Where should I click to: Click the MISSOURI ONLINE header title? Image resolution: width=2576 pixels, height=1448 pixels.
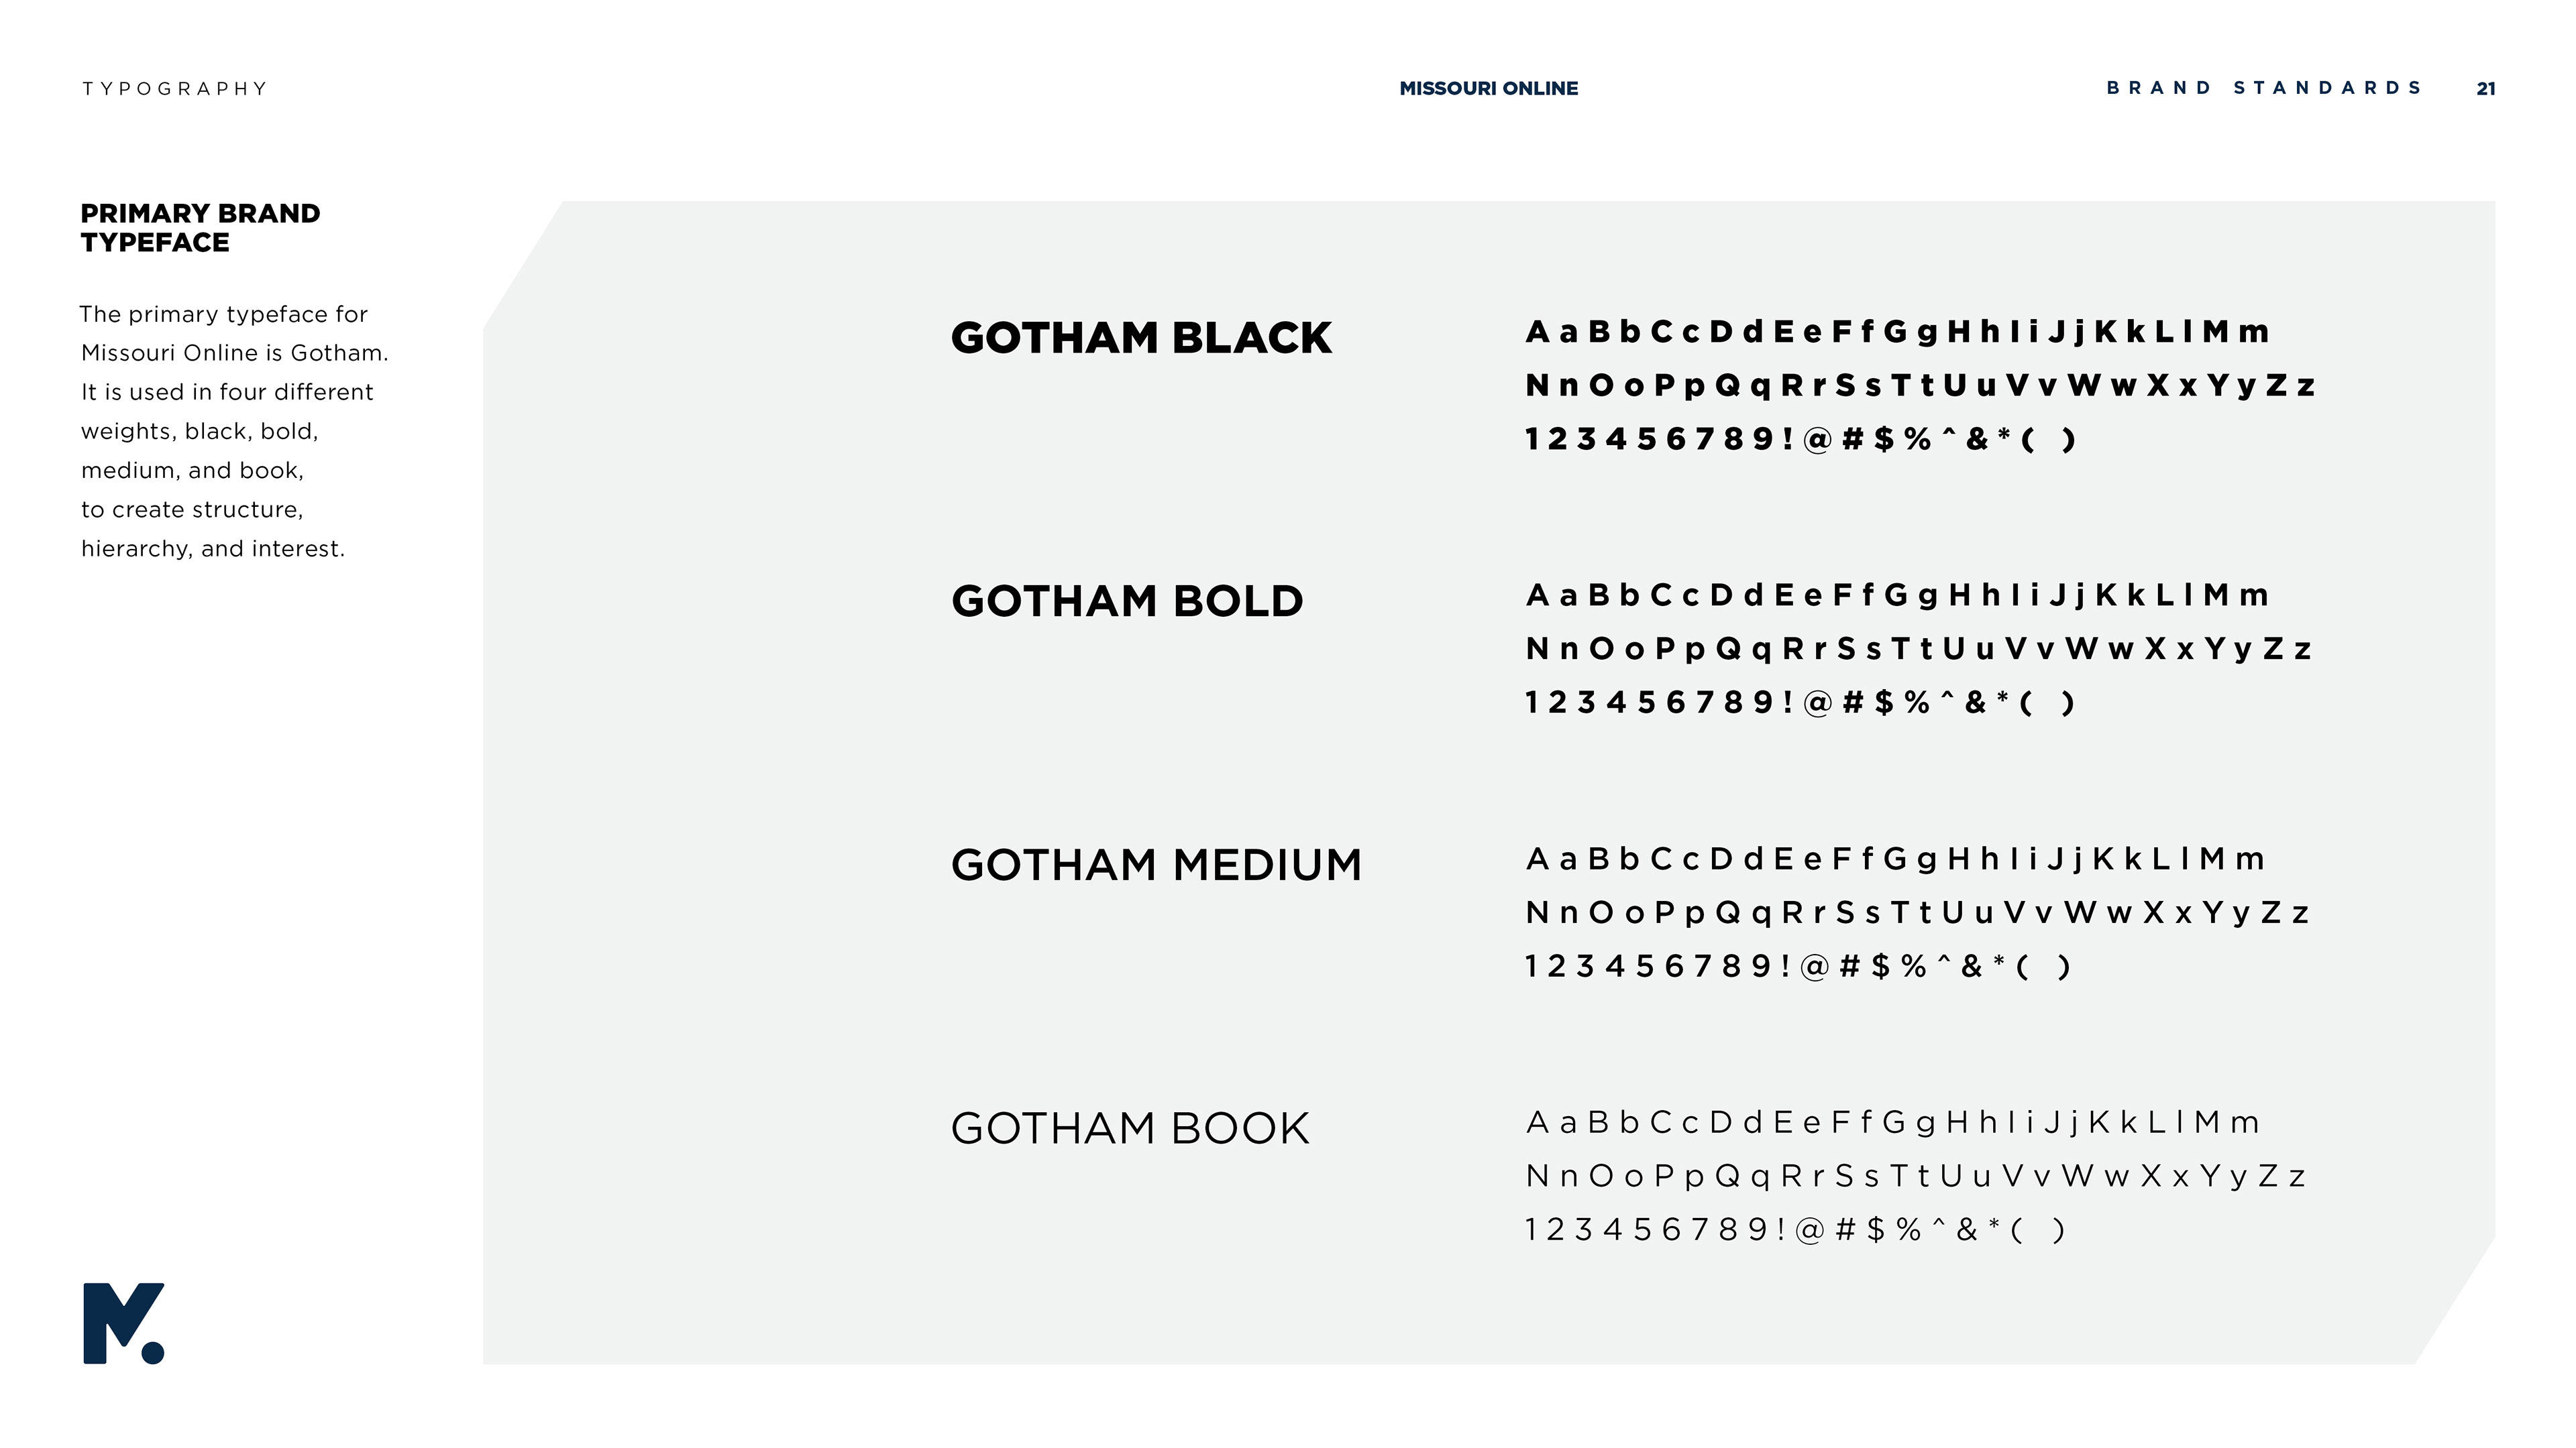1488,88
